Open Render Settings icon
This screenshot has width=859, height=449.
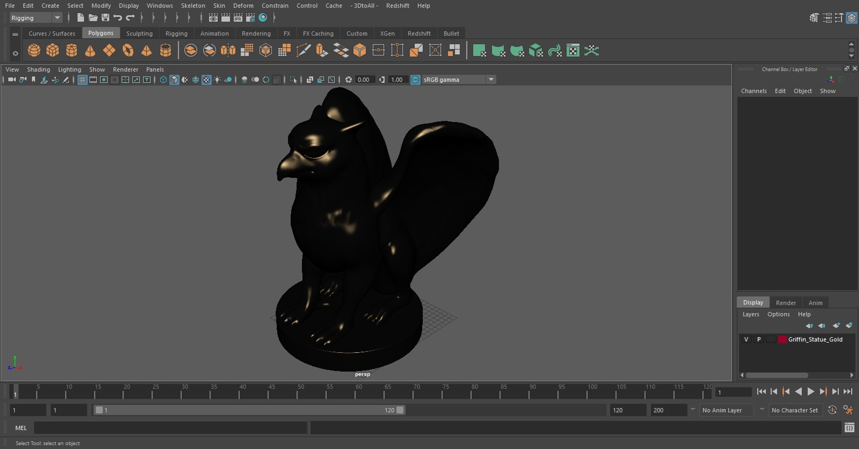[x=251, y=17]
